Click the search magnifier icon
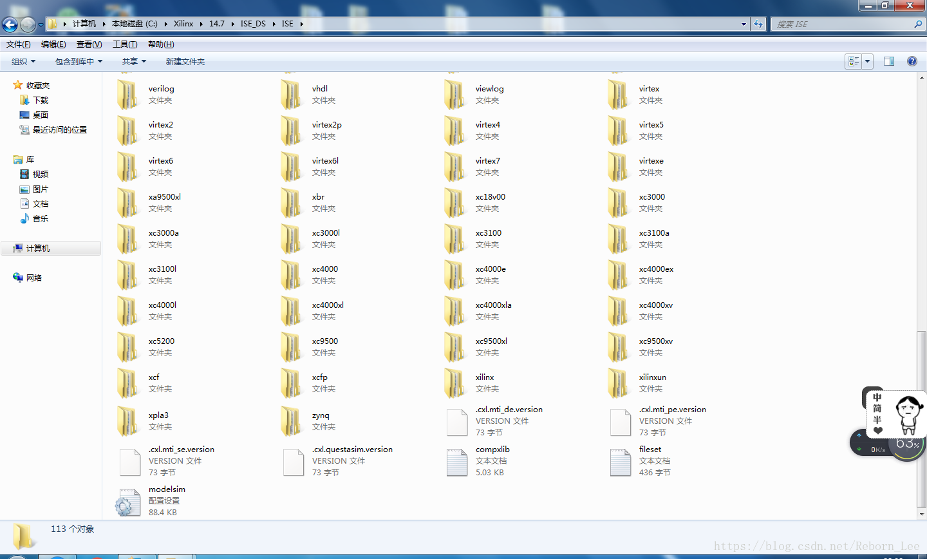 918,24
